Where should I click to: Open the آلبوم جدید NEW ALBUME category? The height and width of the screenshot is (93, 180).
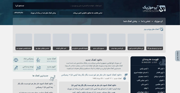[46, 68]
